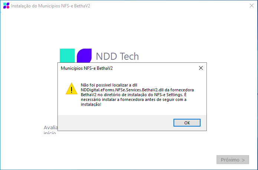Click the message line "Não foi possivel localizar a dll"

(x=109, y=85)
